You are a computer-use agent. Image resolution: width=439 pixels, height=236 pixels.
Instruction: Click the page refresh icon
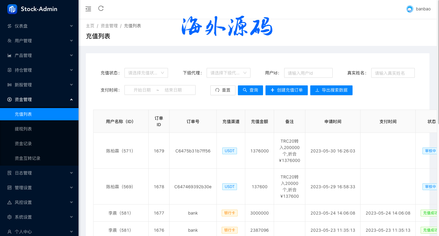(x=101, y=9)
